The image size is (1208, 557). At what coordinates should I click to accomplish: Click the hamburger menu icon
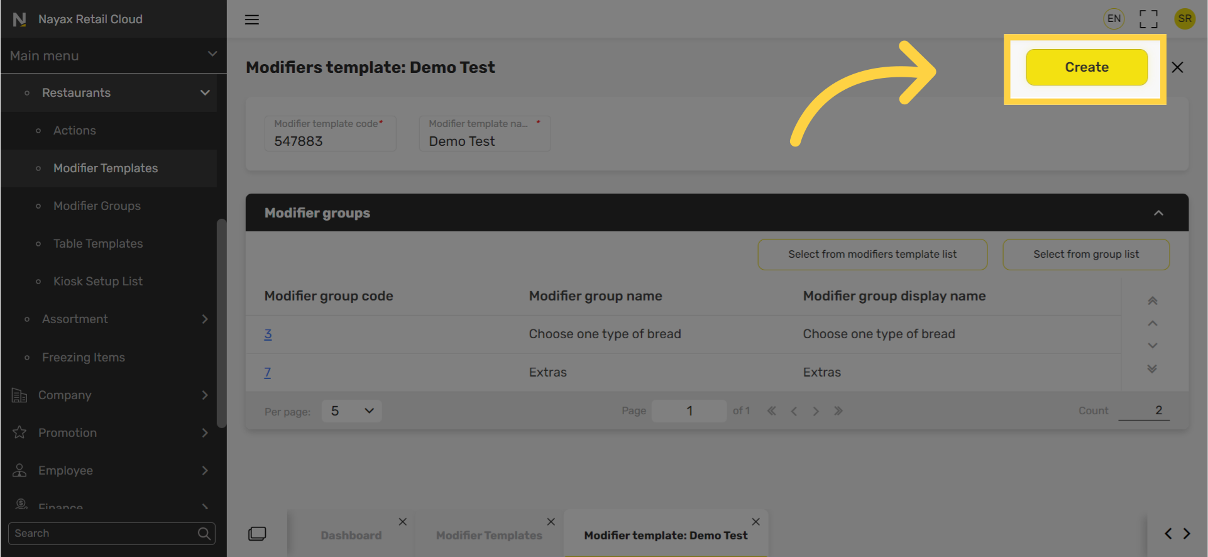(x=251, y=19)
